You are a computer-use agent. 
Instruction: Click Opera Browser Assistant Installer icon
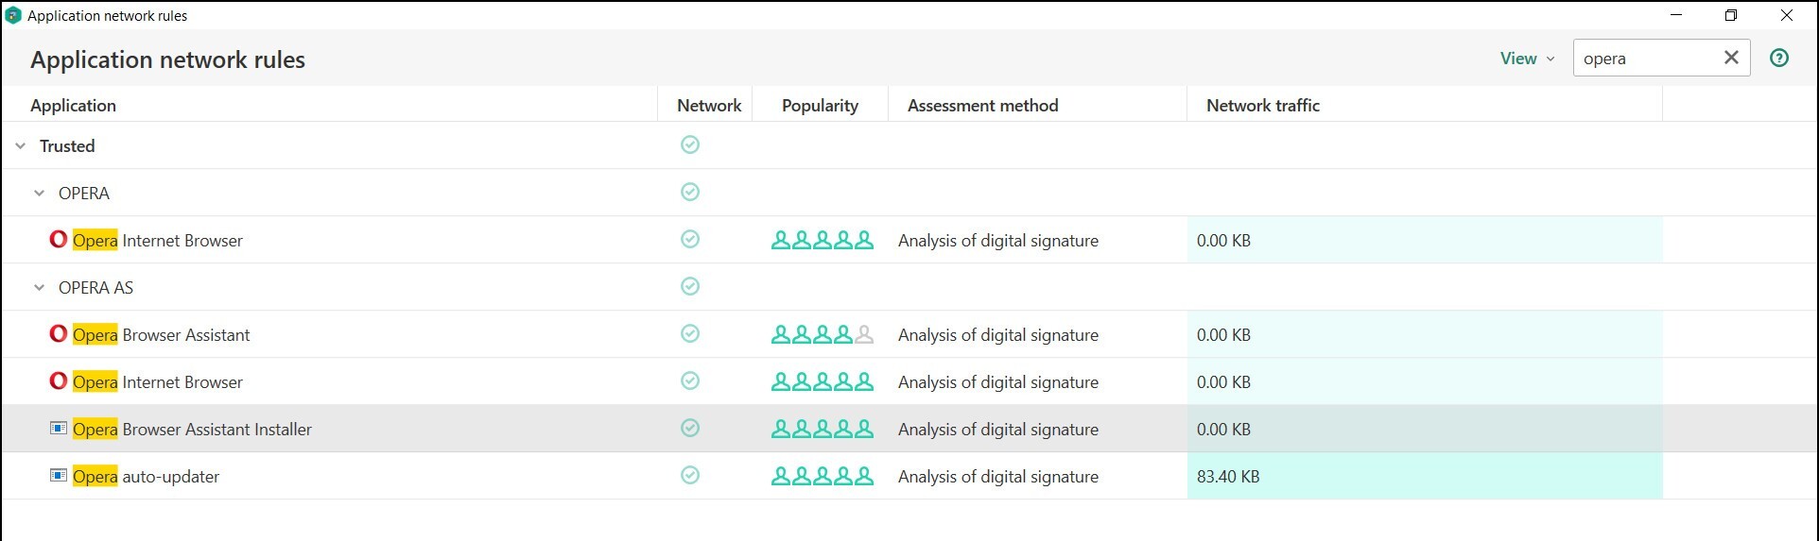[59, 429]
